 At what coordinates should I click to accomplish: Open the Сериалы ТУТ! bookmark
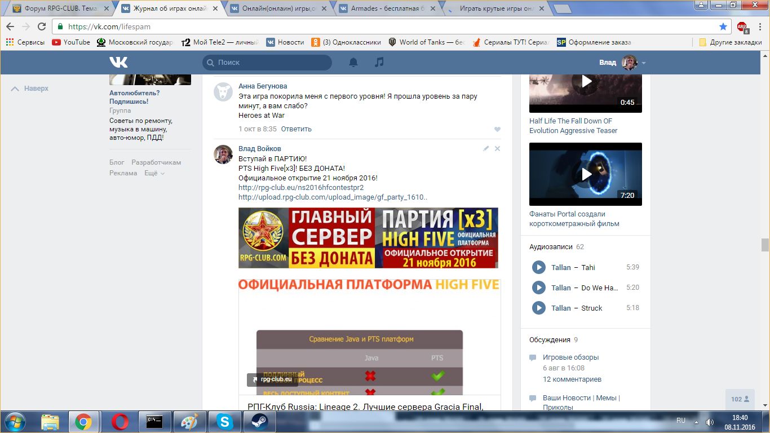click(510, 42)
